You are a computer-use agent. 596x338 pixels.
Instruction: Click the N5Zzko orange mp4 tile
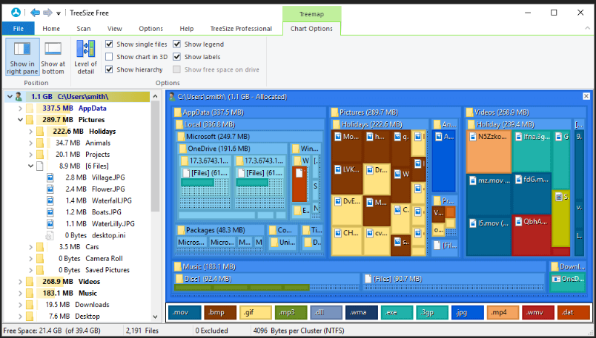click(489, 152)
